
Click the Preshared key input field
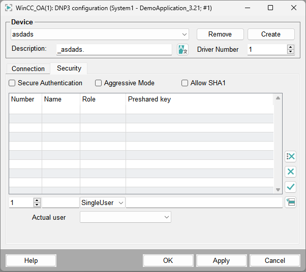click(x=204, y=202)
